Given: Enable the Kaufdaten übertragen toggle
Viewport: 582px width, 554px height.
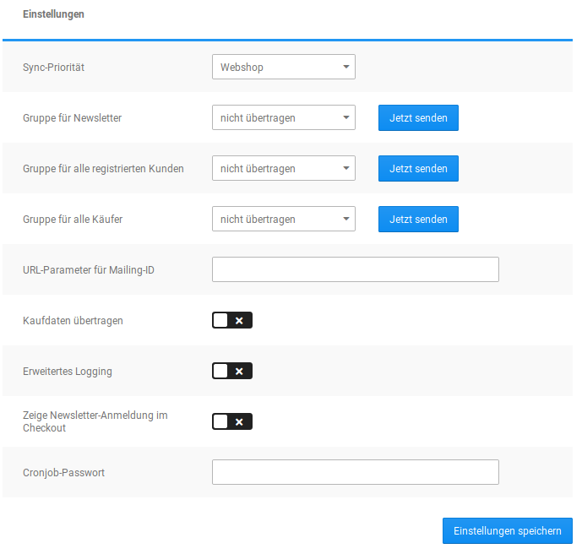Looking at the screenshot, I should click(231, 320).
